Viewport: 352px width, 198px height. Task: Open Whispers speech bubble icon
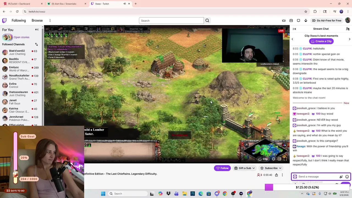tap(298, 21)
